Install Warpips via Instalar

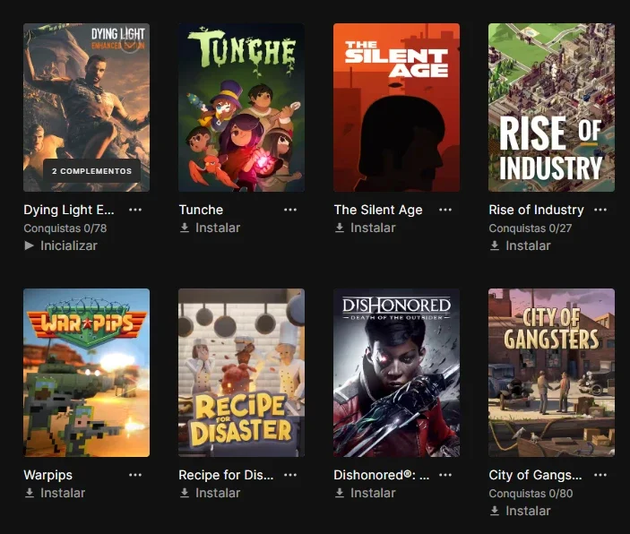click(x=55, y=493)
